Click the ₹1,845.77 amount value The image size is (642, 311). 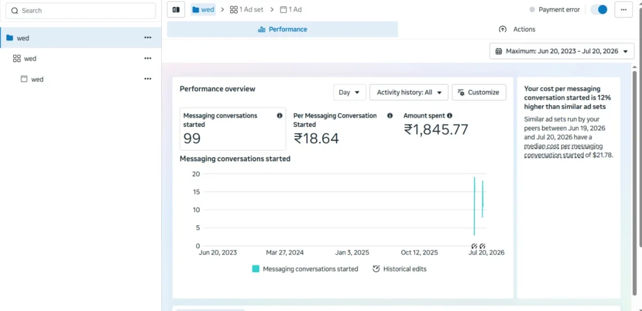pyautogui.click(x=436, y=130)
